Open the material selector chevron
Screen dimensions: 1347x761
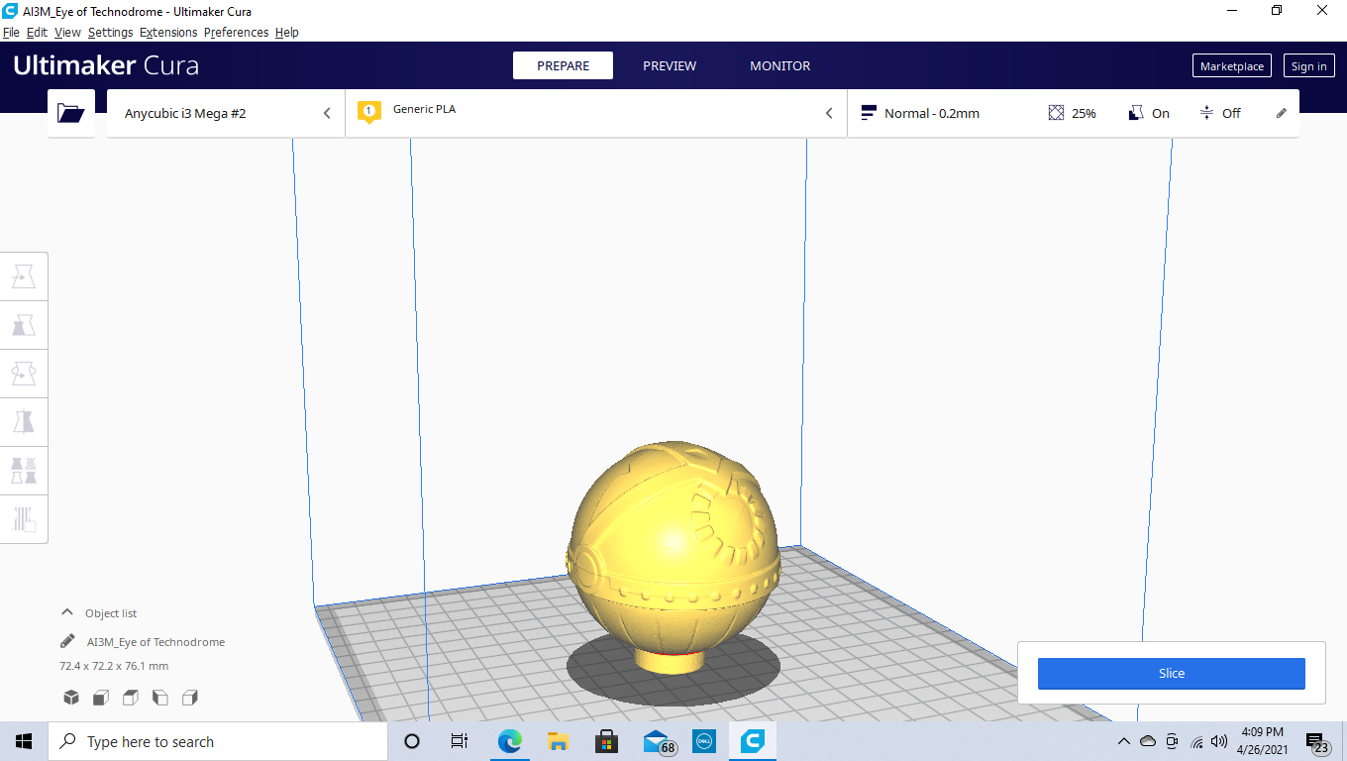(829, 113)
